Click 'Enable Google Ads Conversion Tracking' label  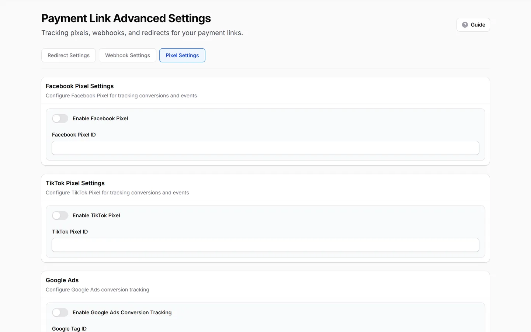click(122, 312)
